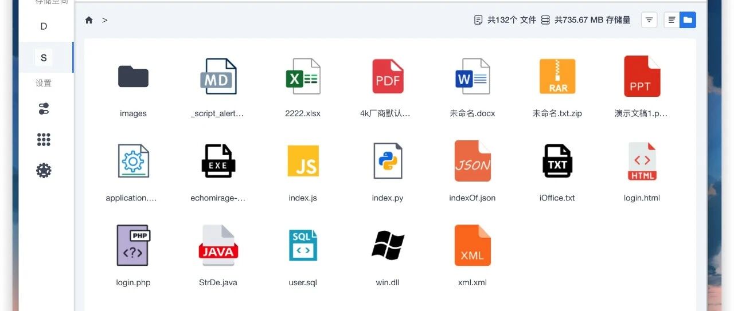Viewport: 734px width, 311px height.
Task: Select storage D in the sidebar
Action: coord(44,26)
